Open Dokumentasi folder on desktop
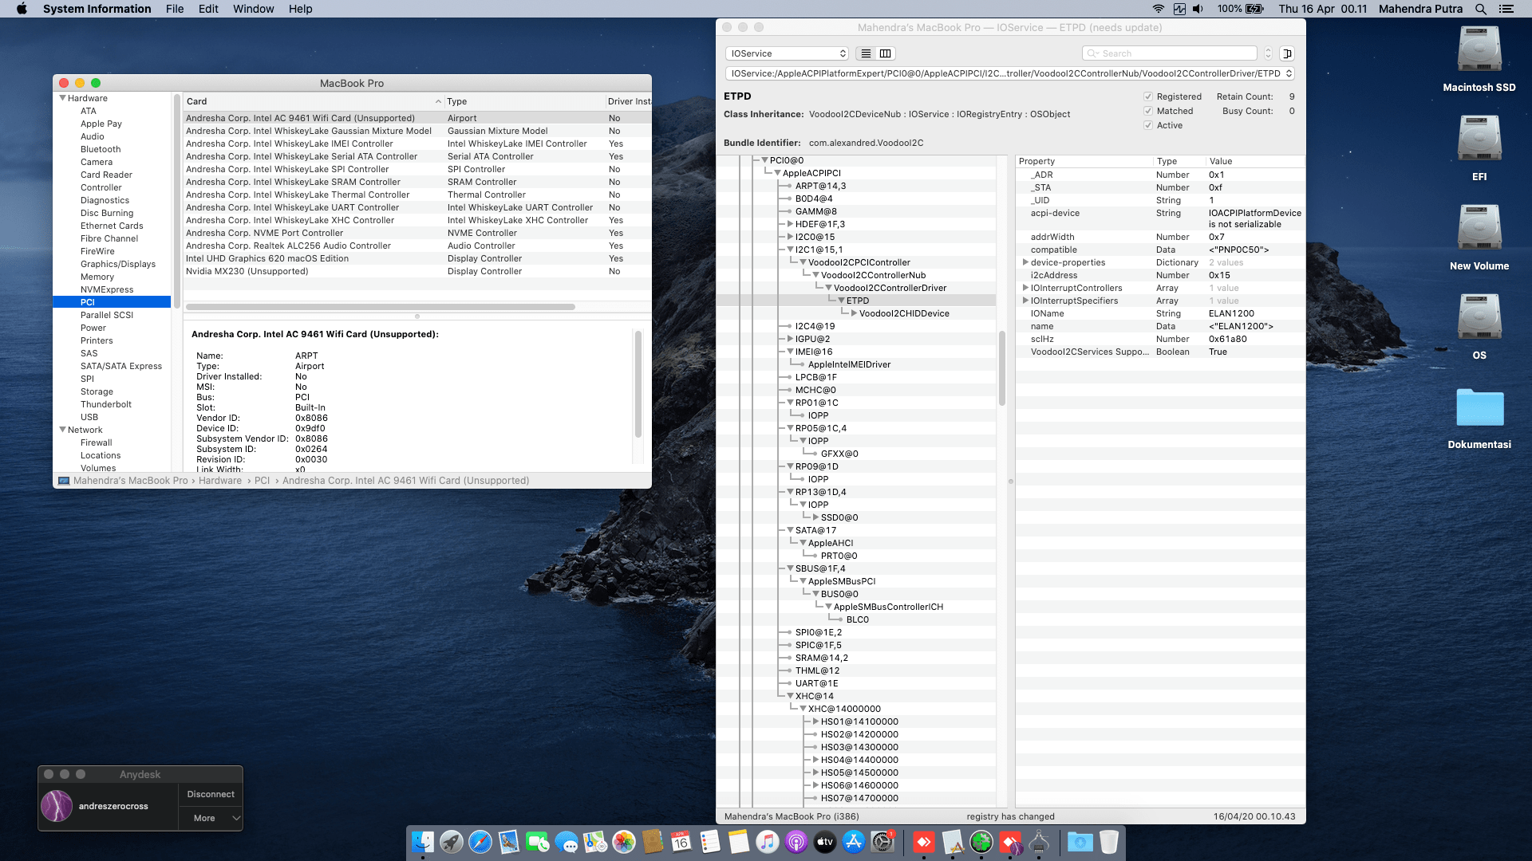This screenshot has width=1532, height=861. click(x=1479, y=407)
